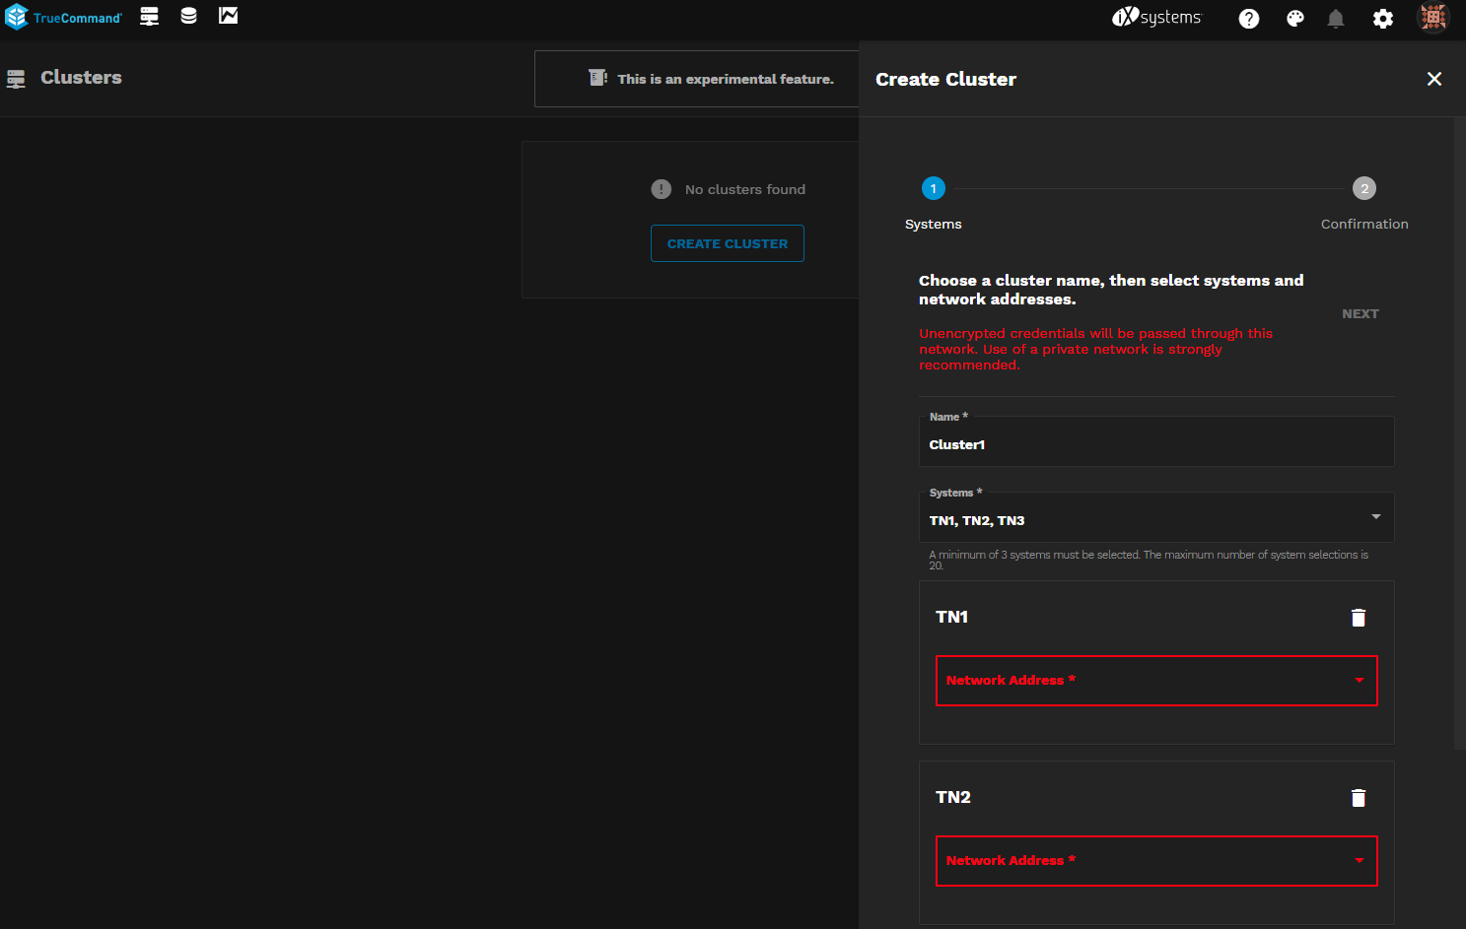The image size is (1466, 929).
Task: Open the TN2 Network Address dropdown
Action: coord(1155,861)
